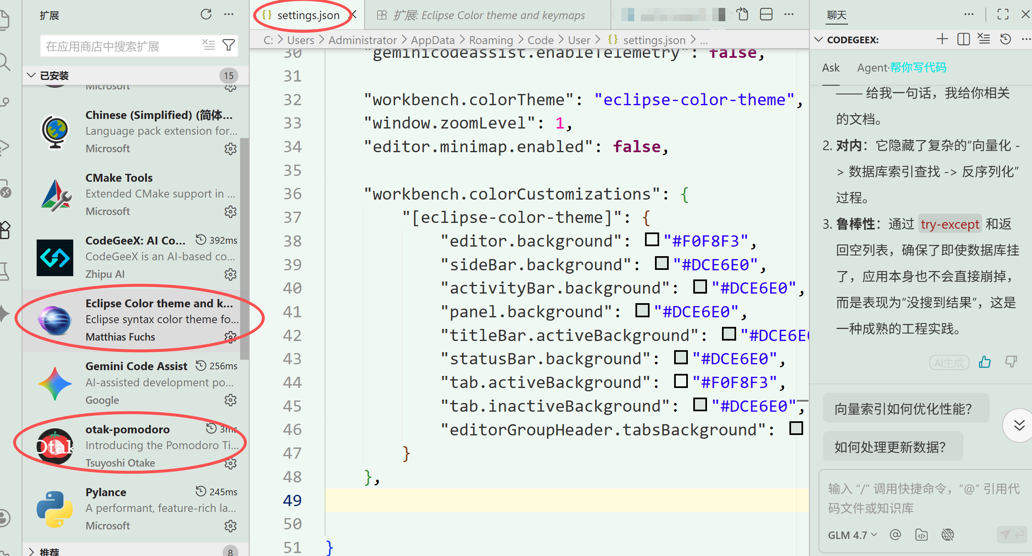Click suggestion 如何处理更新数据?

tap(890, 447)
